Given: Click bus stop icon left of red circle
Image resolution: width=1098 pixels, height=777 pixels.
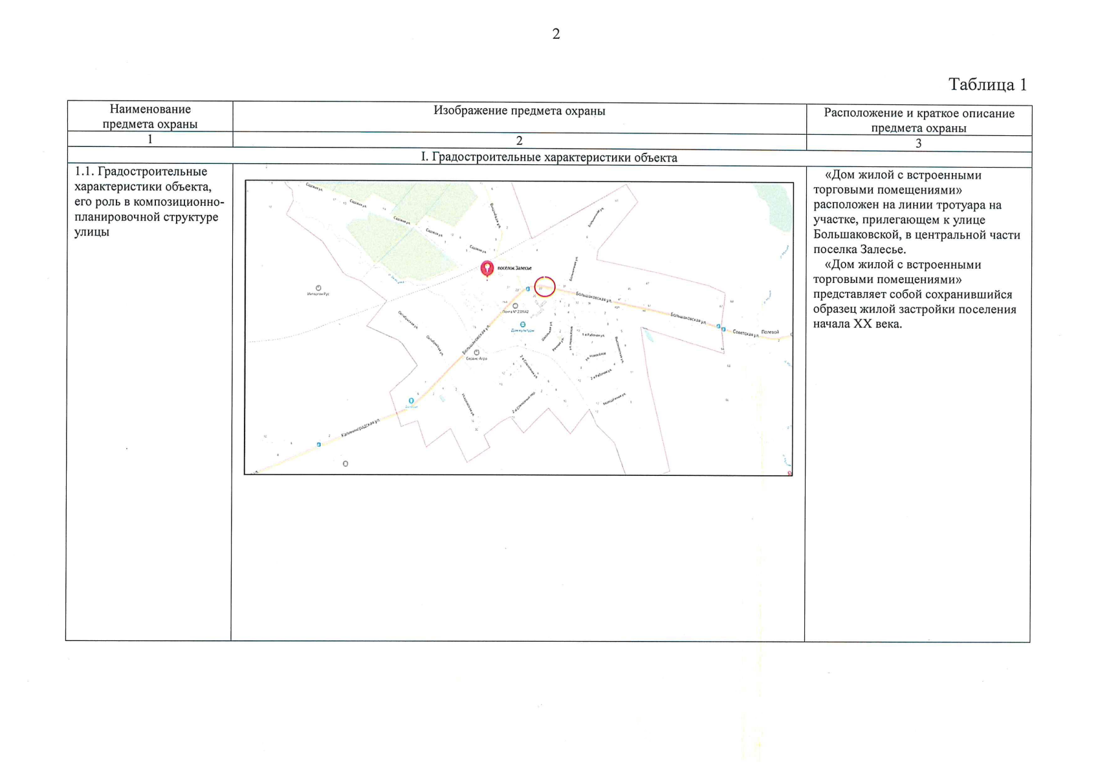Looking at the screenshot, I should [x=528, y=289].
